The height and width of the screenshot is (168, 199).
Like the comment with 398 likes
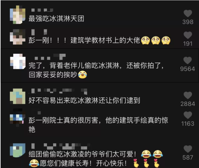tap(188, 13)
